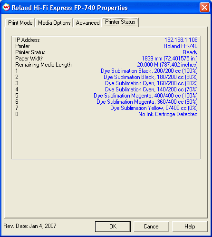
Task: Close the Properties dialog window
Action: [x=204, y=8]
